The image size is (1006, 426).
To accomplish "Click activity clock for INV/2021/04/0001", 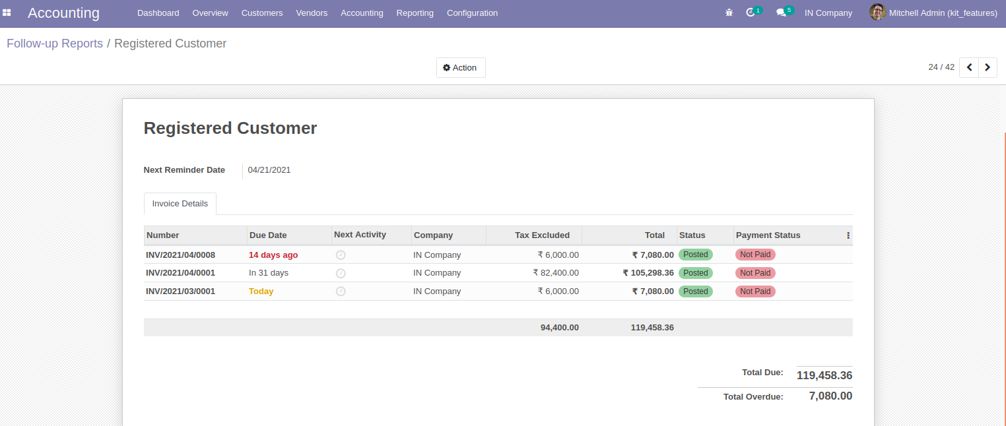I will point(341,273).
